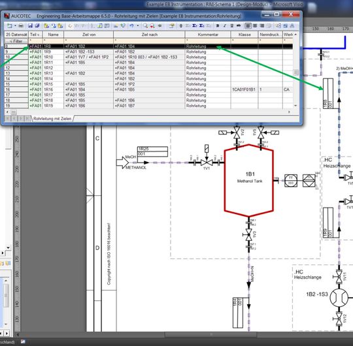Click the Visio horizontal scrollbar thumb at bottom

point(210,335)
